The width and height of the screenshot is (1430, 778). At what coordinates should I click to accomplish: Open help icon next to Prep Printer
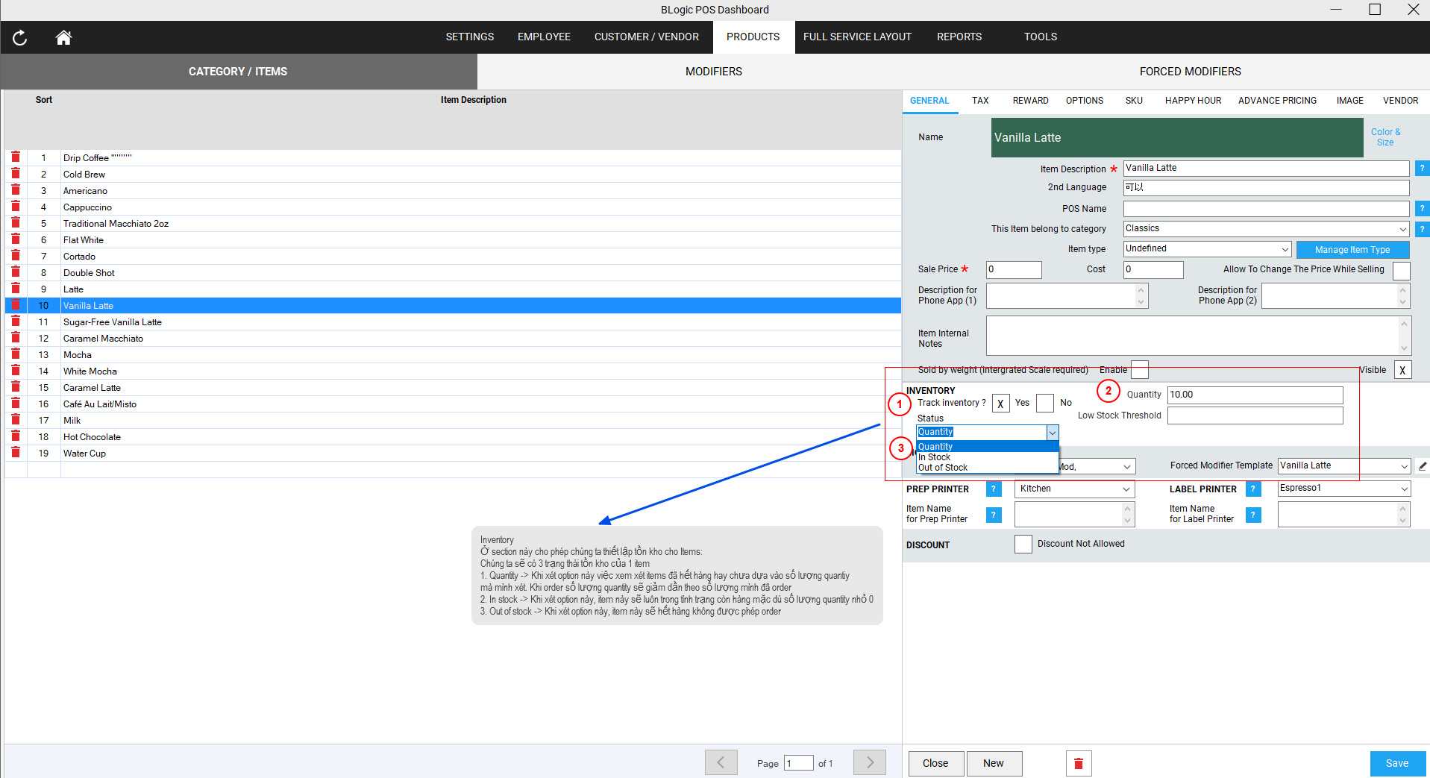click(x=994, y=489)
